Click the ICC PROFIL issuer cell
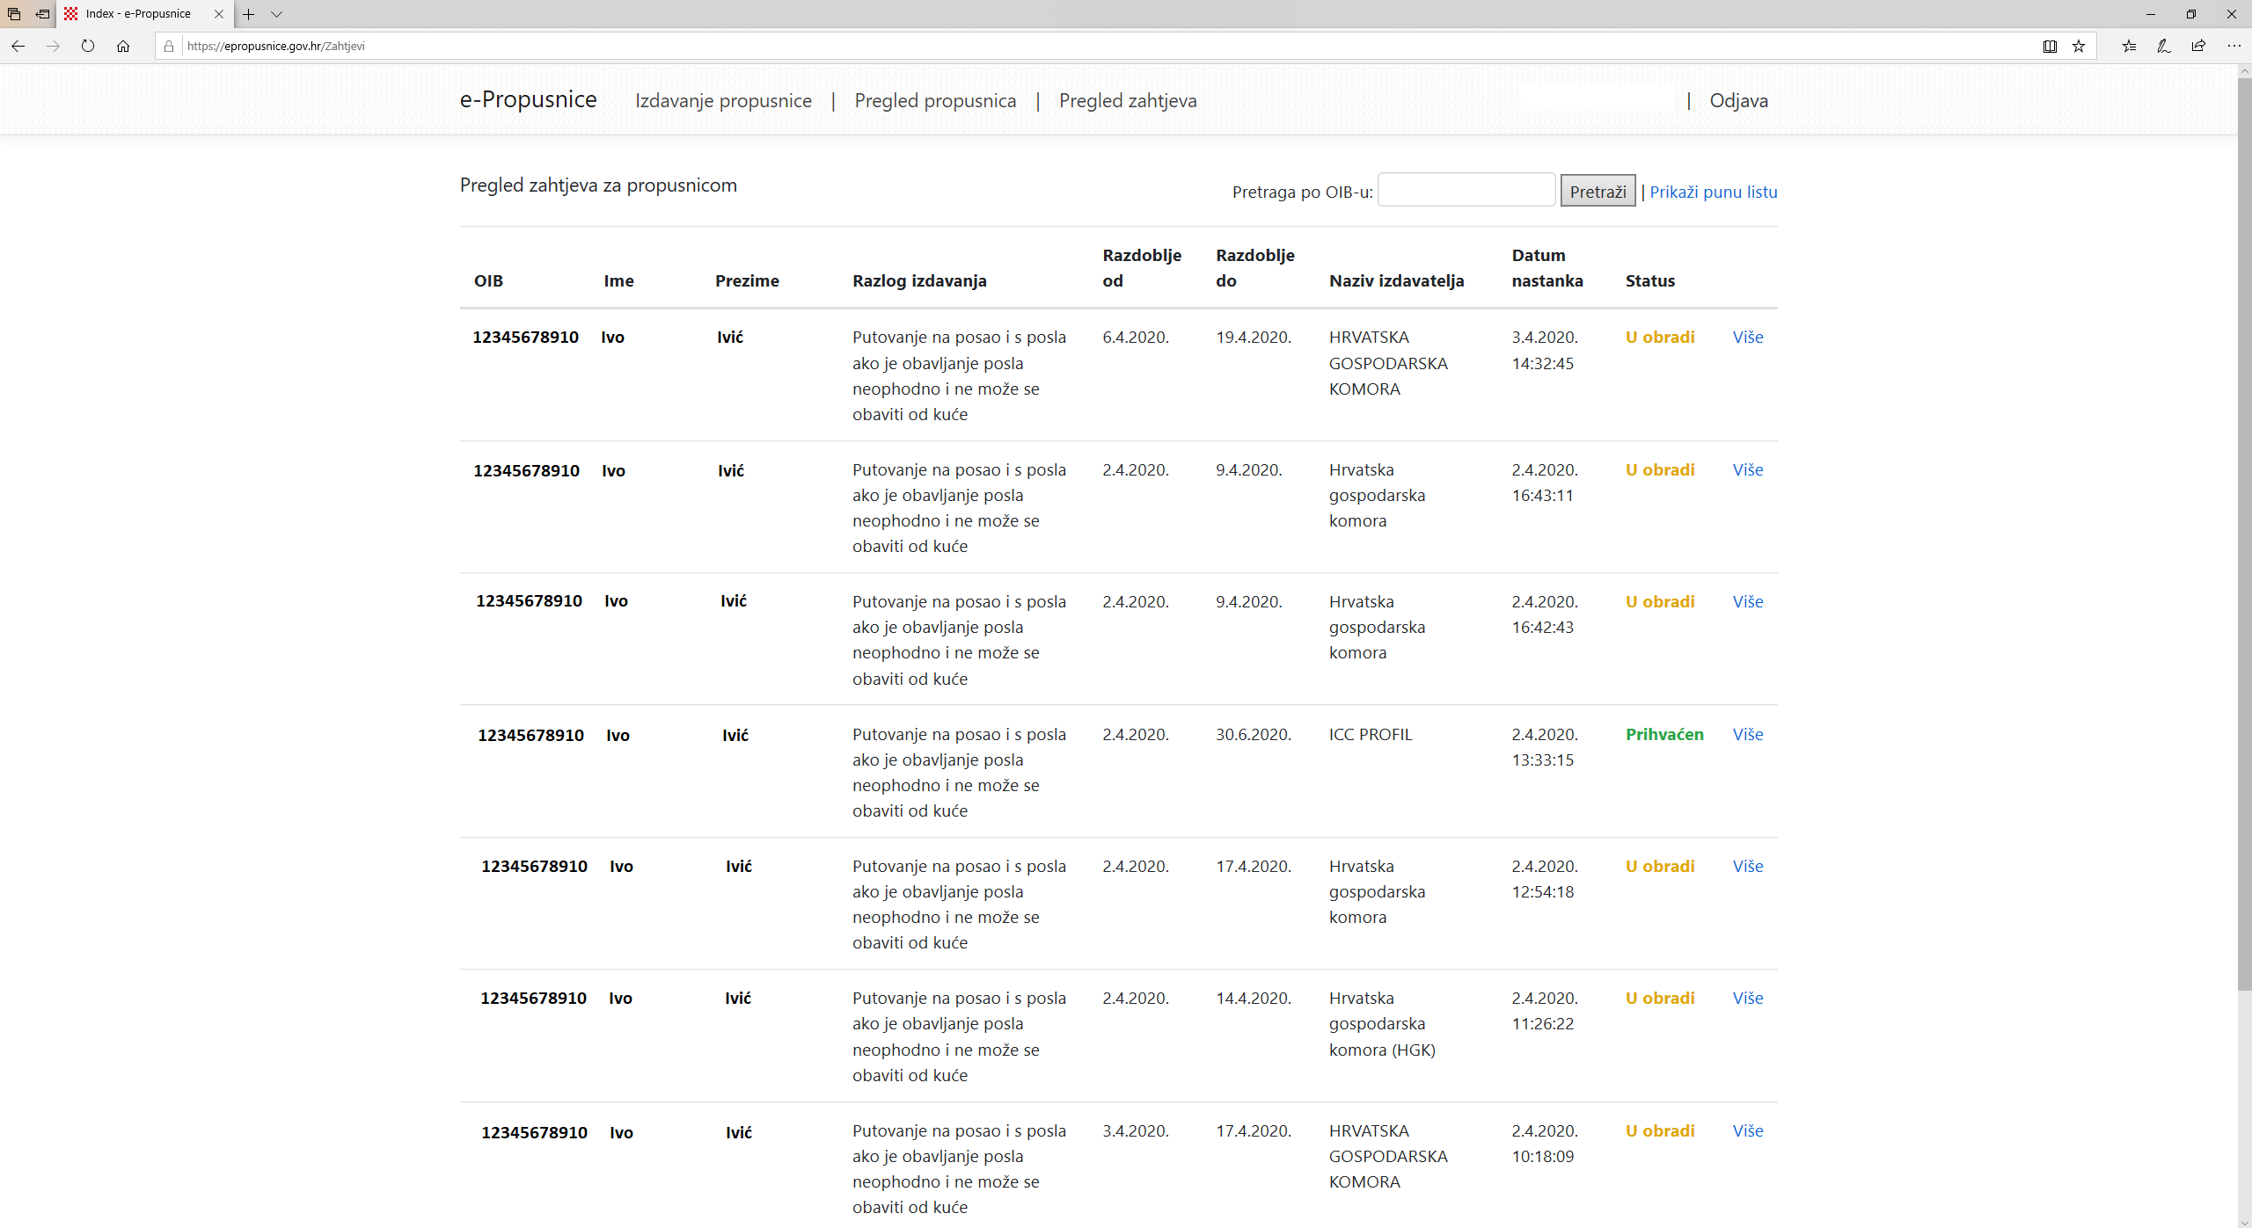Image resolution: width=2252 pixels, height=1228 pixels. point(1370,735)
